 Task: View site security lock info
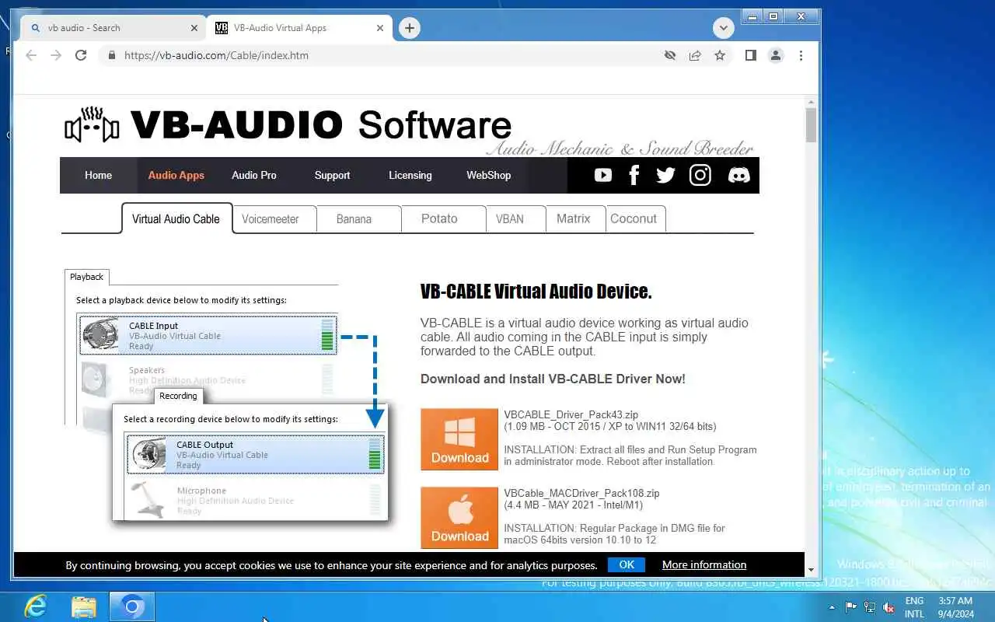111,55
